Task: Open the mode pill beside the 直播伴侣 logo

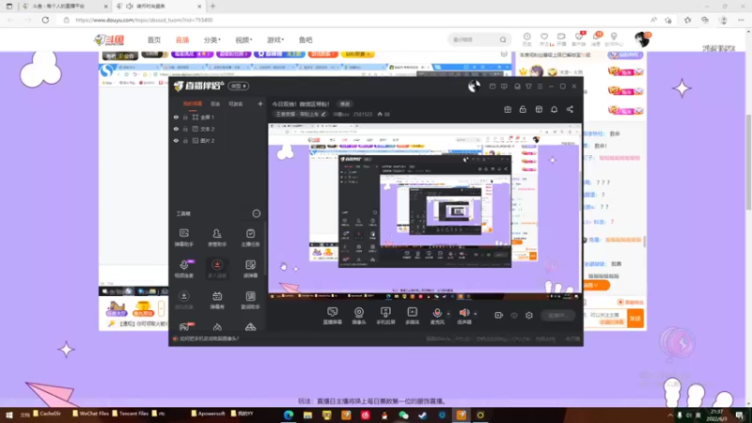Action: point(239,86)
